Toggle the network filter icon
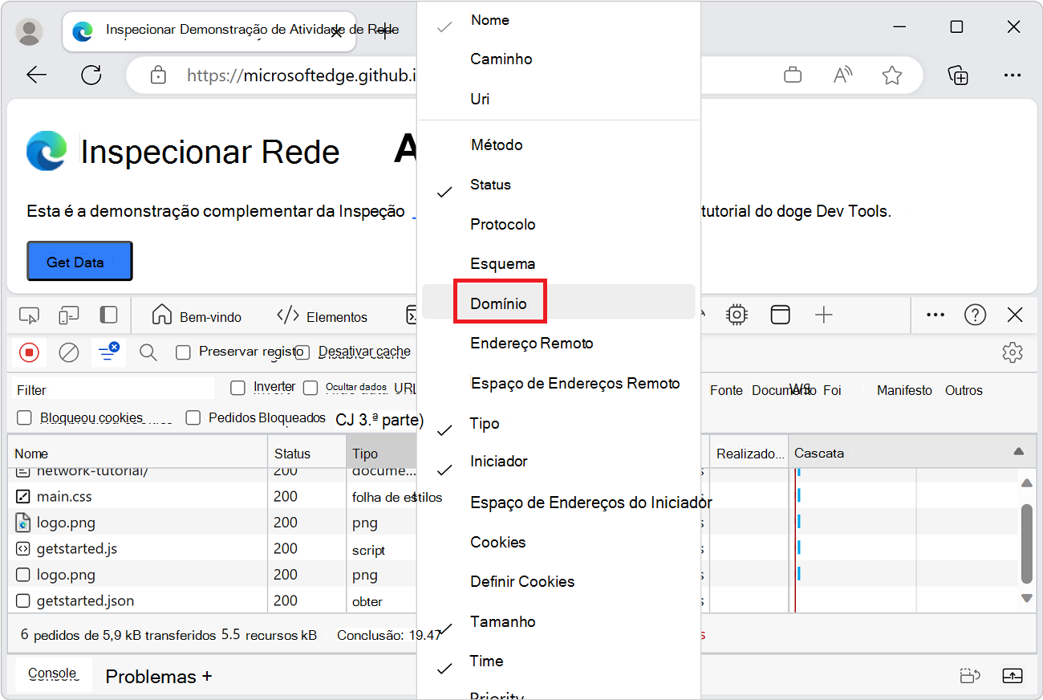Image resolution: width=1043 pixels, height=700 pixels. click(x=108, y=352)
